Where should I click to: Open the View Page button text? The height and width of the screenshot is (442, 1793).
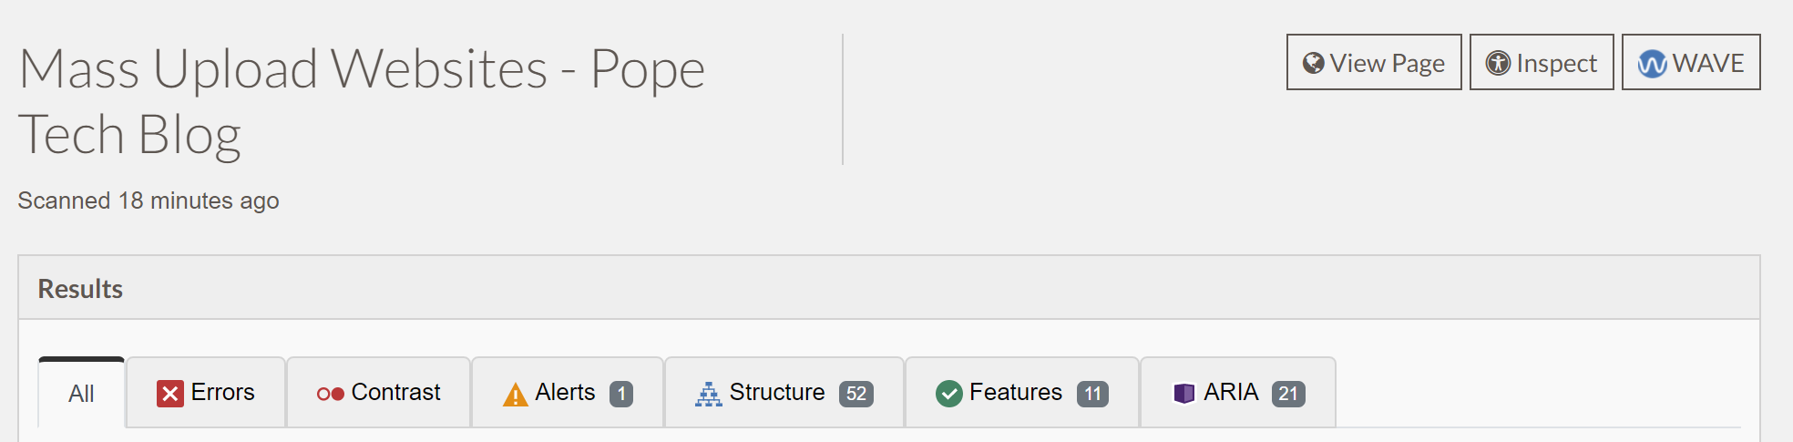1387,63
